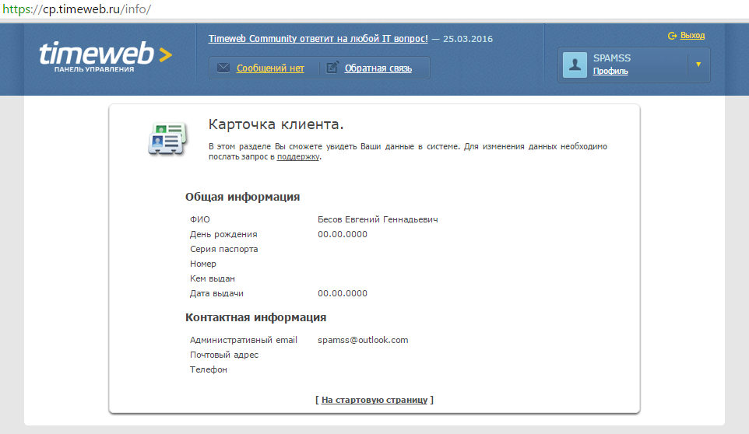
Task: Click the SPAMSS username text
Action: click(610, 58)
